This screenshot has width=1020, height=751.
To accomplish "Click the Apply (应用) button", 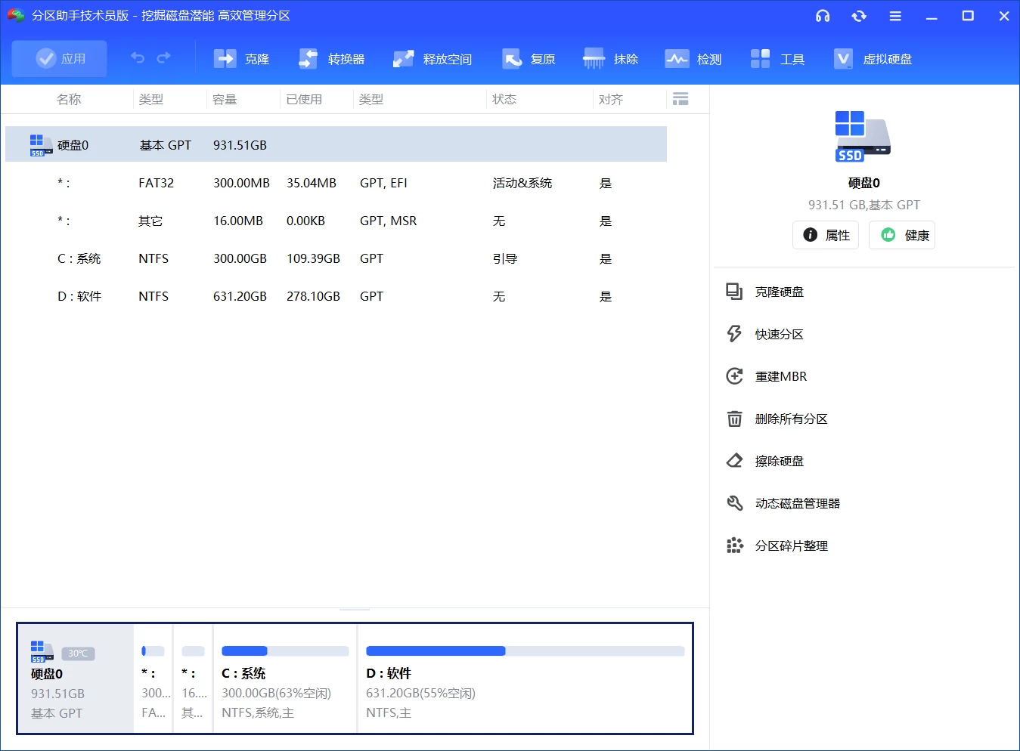I will coord(59,58).
